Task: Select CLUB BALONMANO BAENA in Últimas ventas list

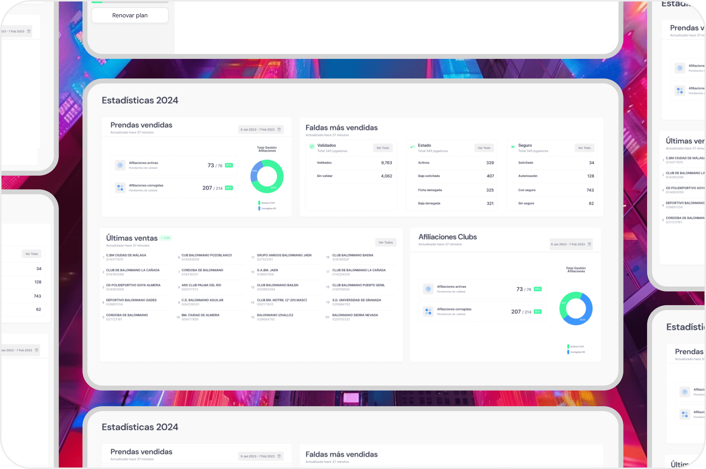Action: pos(353,255)
